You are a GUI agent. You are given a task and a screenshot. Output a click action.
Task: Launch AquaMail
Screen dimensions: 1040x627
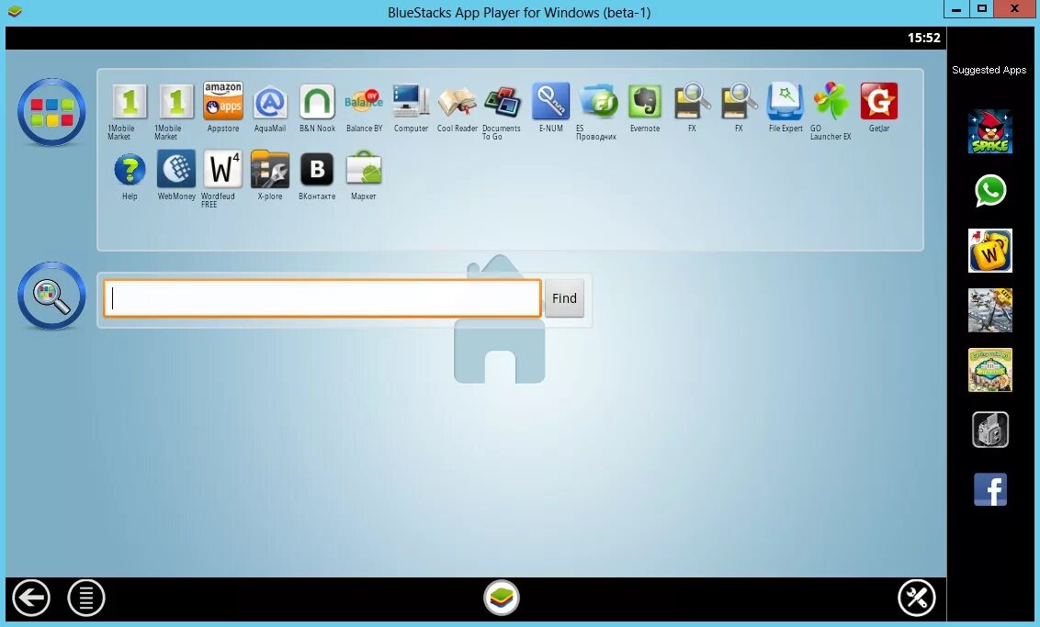(270, 101)
